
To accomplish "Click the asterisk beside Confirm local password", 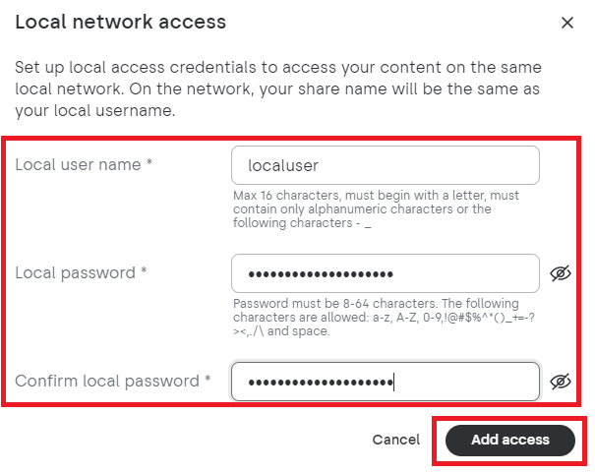I will (208, 378).
